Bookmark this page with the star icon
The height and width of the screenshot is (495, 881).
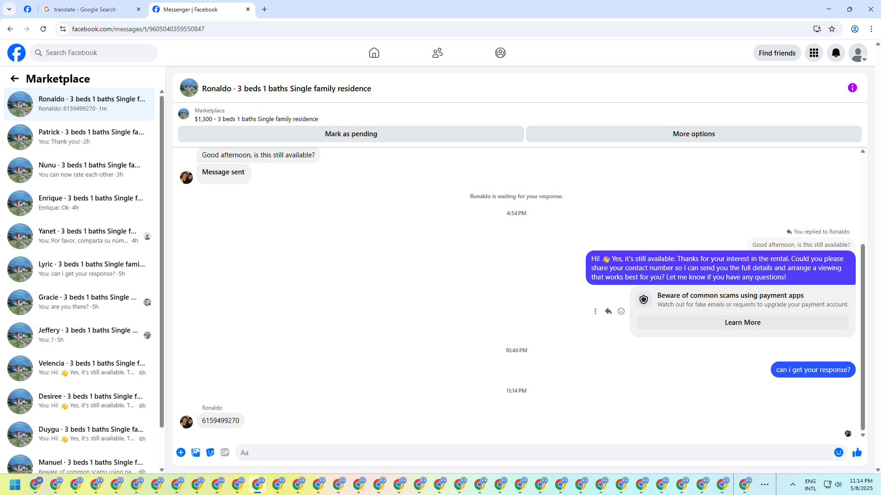coord(832,29)
